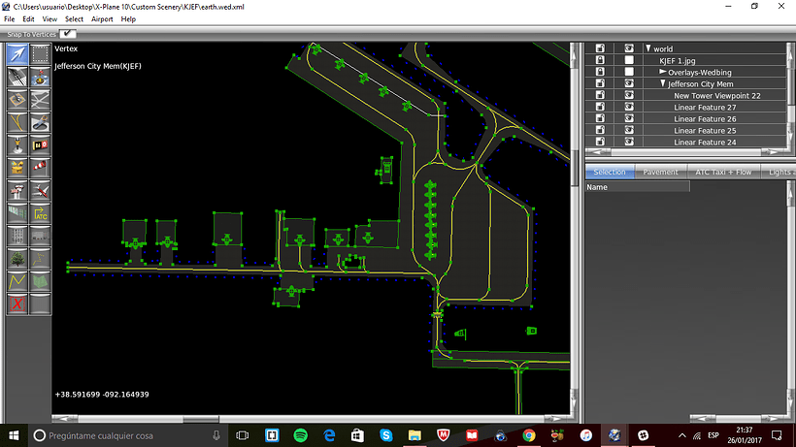
Task: Click the Name column header
Action: tap(638, 187)
